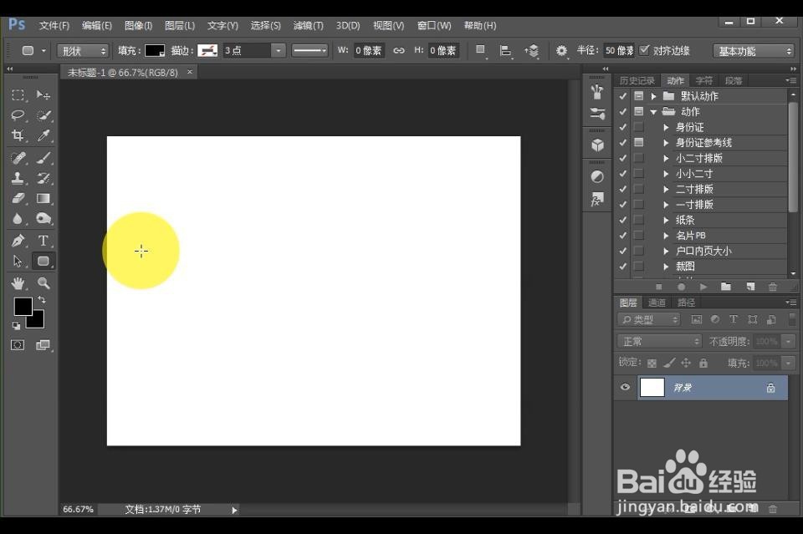Expand the 默认动作 action set
Image resolution: width=803 pixels, height=534 pixels.
point(653,96)
